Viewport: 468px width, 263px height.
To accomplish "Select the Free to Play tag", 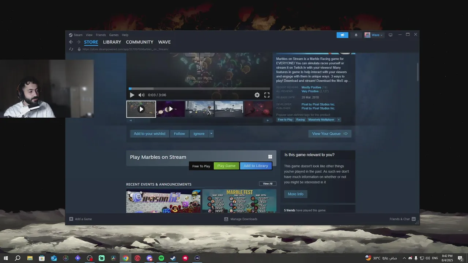I will click(x=285, y=120).
